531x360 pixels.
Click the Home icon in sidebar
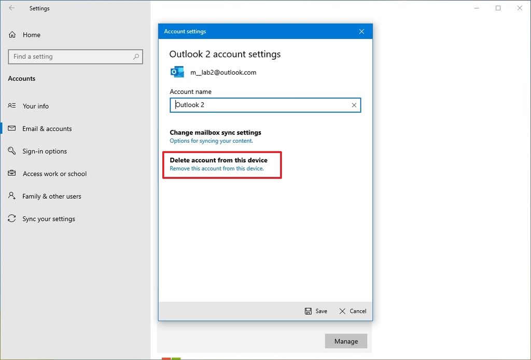(x=12, y=35)
